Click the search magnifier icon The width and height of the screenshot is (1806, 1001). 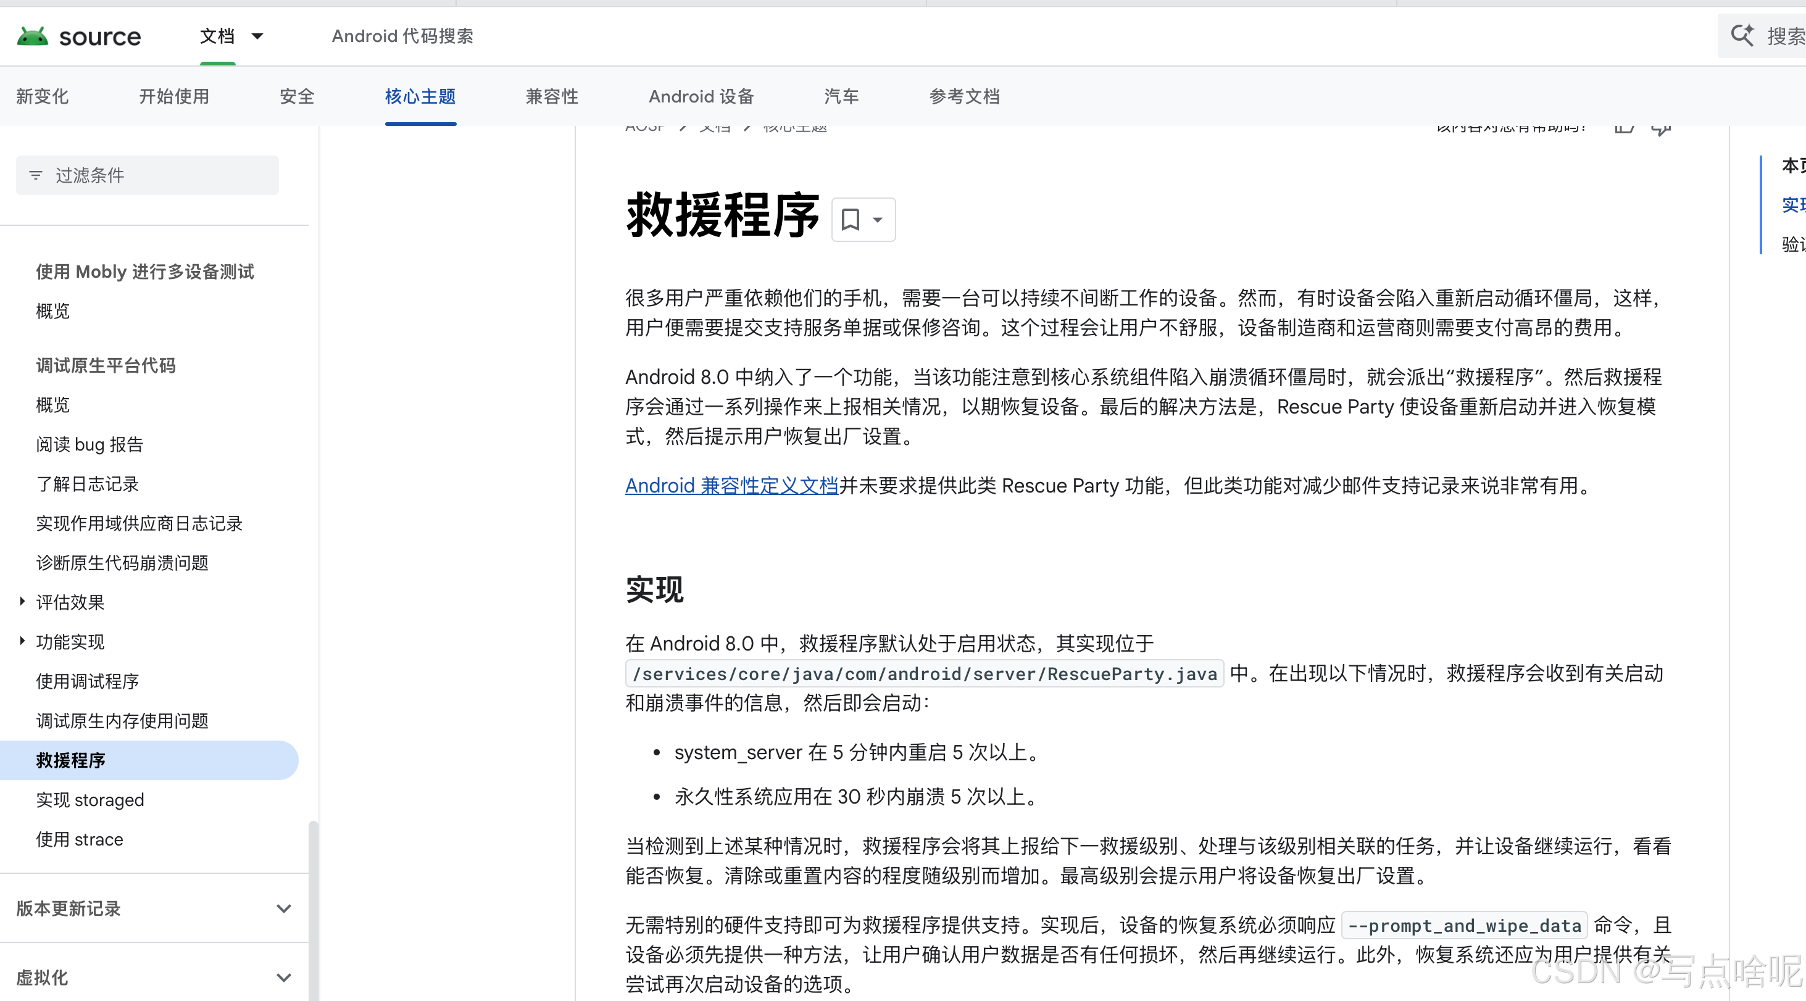click(1743, 35)
